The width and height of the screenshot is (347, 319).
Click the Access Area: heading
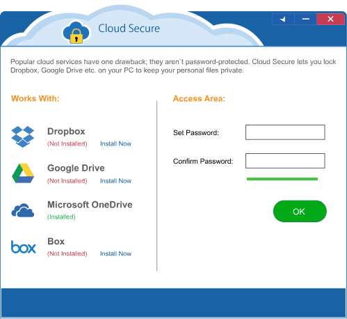click(x=199, y=99)
